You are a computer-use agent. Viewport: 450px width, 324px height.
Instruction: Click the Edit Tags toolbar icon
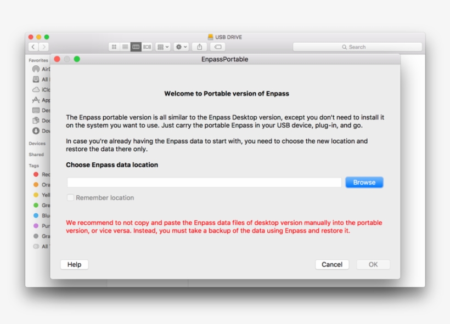click(x=217, y=47)
